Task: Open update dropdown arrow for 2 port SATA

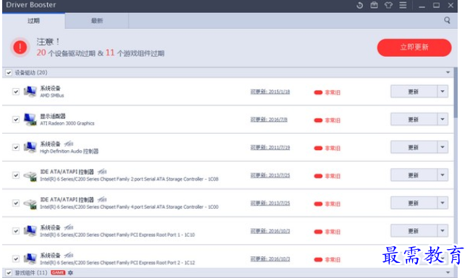Action: 443,175
